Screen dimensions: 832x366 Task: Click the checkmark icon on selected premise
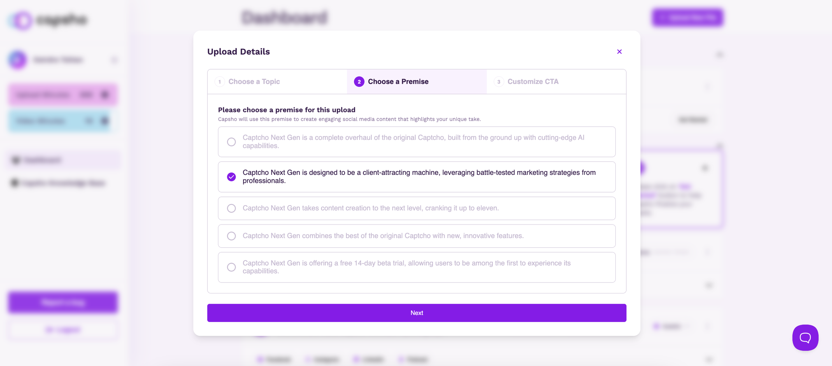[x=232, y=177]
